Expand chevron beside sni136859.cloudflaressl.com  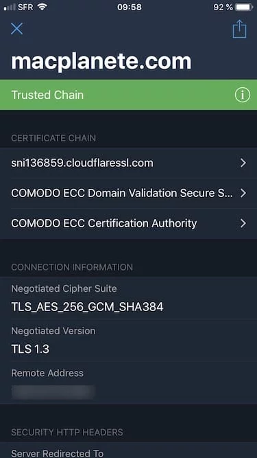[x=243, y=163]
